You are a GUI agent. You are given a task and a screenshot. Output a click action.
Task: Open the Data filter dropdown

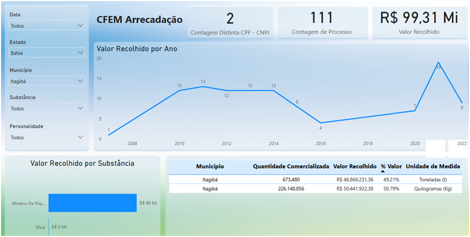coord(47,25)
